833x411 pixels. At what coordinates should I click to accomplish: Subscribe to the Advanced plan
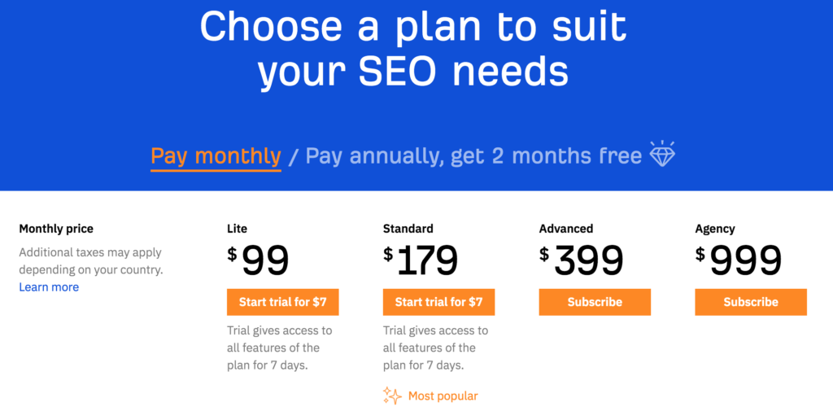[x=595, y=302]
